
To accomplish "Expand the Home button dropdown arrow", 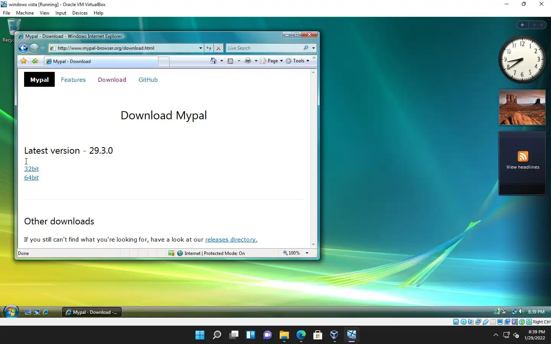I will [222, 61].
